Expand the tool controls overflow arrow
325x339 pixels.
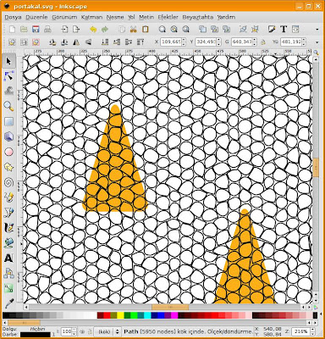[317, 42]
